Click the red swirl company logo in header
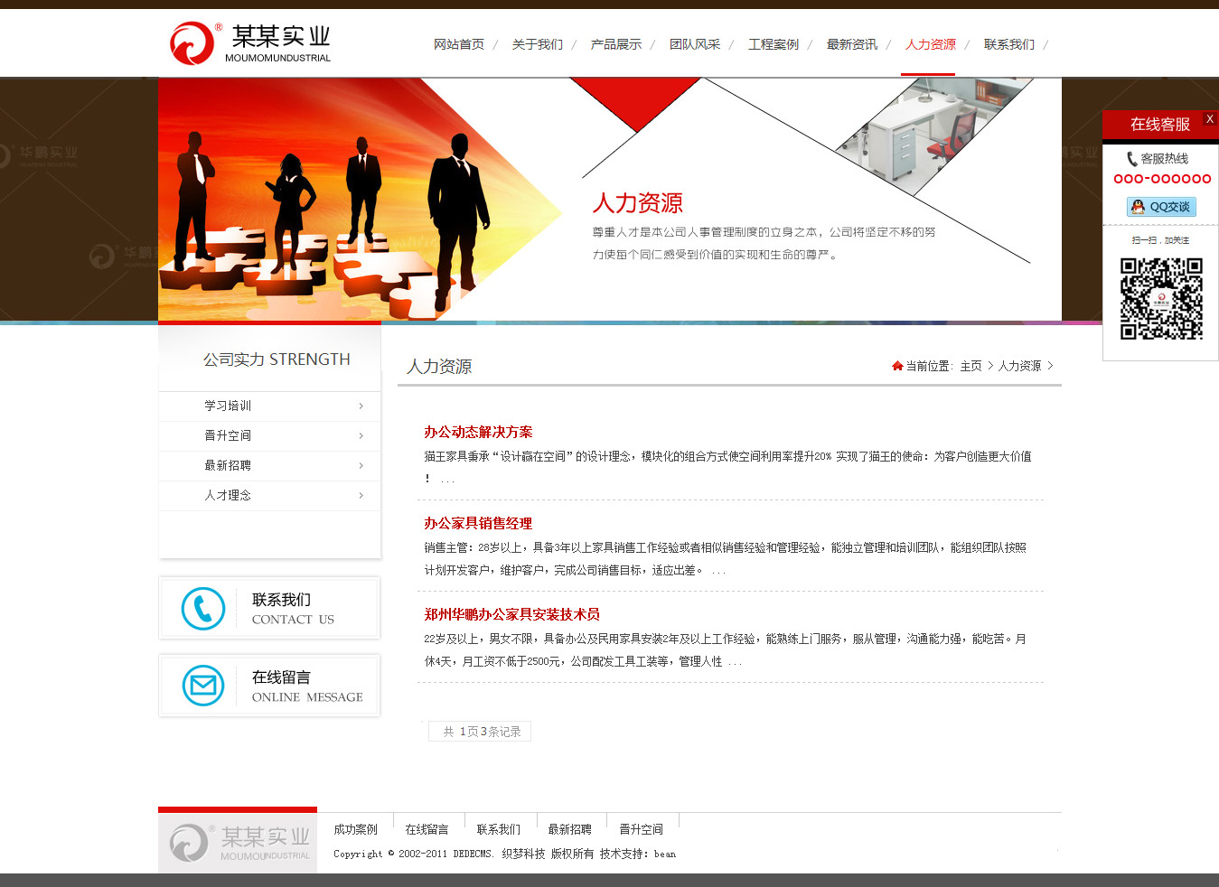The image size is (1219, 887). [x=192, y=43]
